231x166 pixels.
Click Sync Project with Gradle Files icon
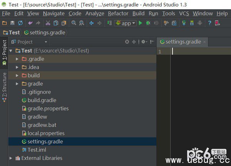[x=184, y=23]
